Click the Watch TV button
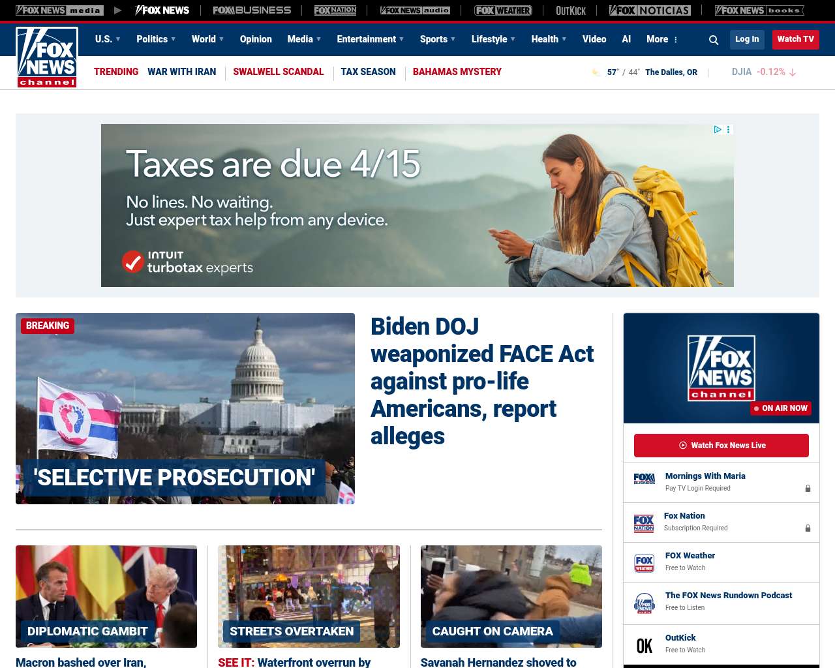Viewport: 835px width, 668px height. (x=796, y=39)
